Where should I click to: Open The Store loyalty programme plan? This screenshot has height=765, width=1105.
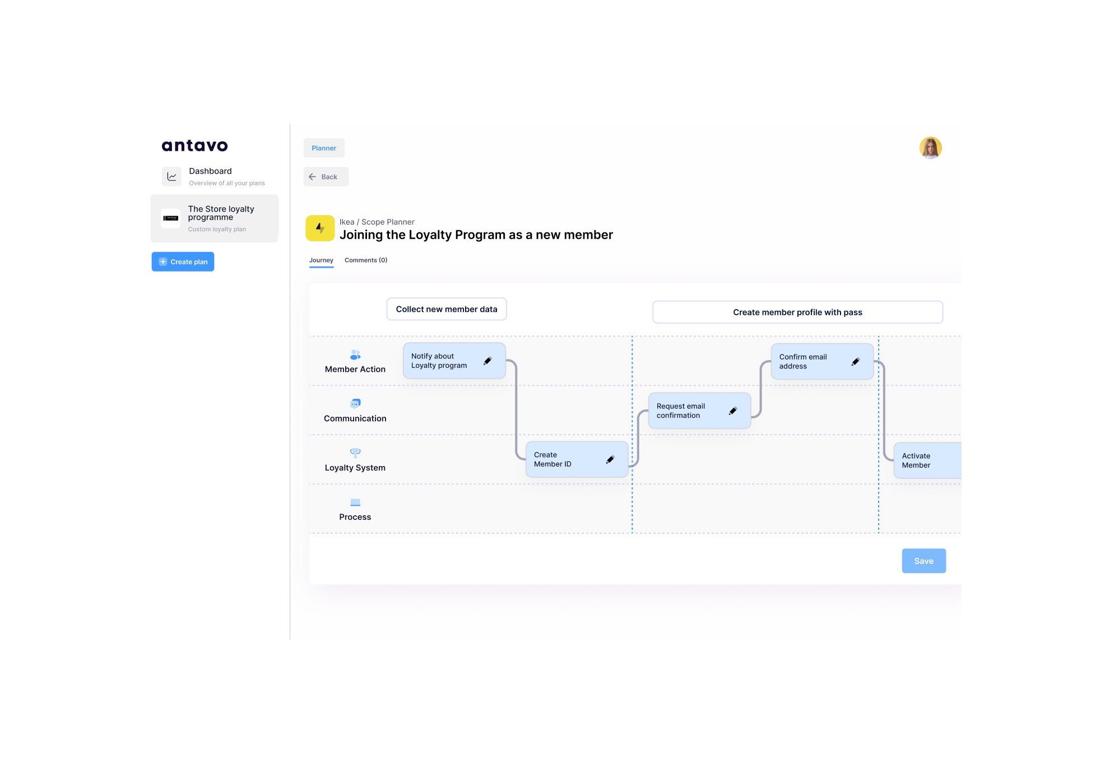(215, 218)
